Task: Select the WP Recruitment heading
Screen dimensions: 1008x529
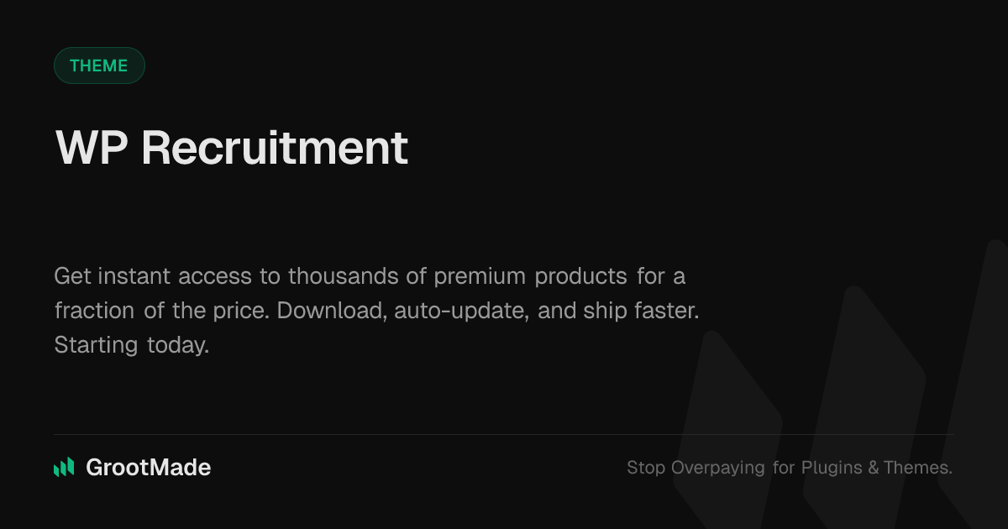Action: (231, 148)
